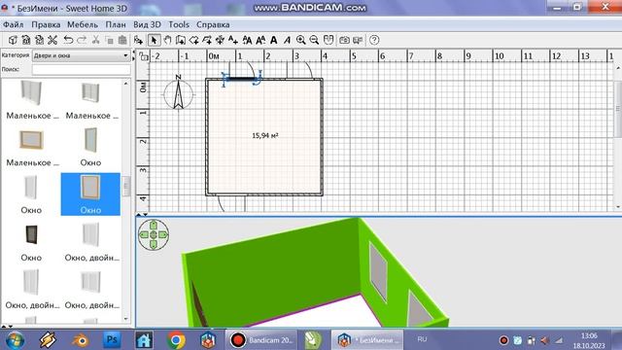Click the Open home toolbar icon

[26, 40]
